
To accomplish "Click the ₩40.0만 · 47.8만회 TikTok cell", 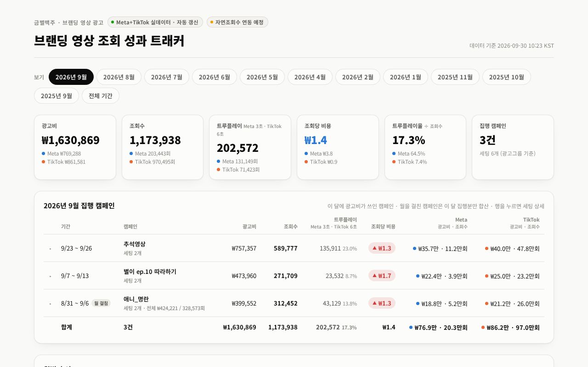I will tap(512, 249).
